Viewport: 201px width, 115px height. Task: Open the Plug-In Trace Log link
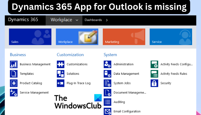tap(79, 83)
